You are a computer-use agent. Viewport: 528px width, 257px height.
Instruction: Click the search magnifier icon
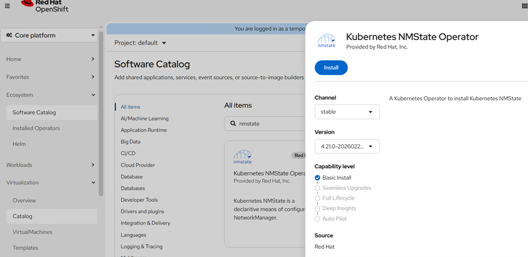[233, 123]
